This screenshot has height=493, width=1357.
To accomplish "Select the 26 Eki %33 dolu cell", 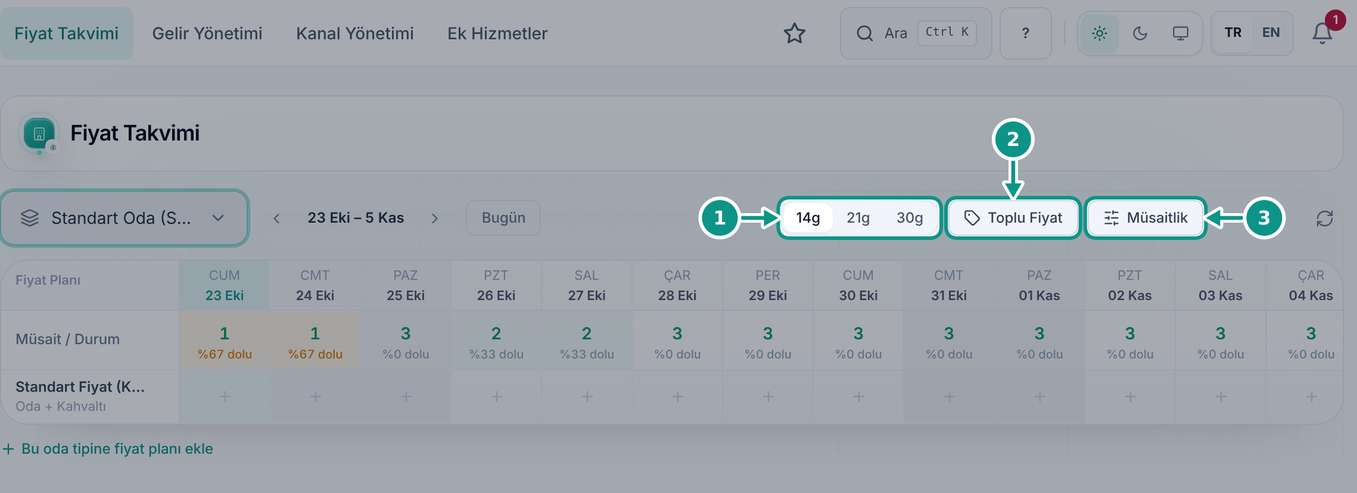I will (x=496, y=340).
